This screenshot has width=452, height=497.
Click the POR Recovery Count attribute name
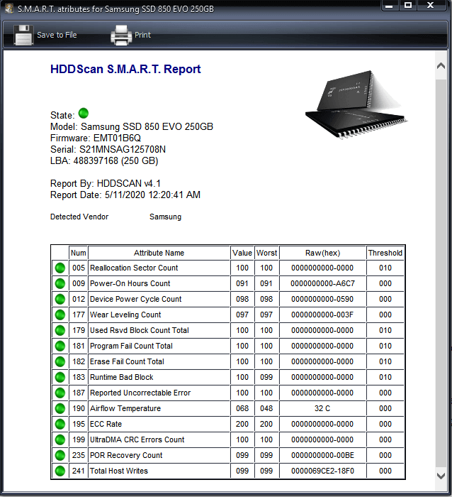coord(126,455)
